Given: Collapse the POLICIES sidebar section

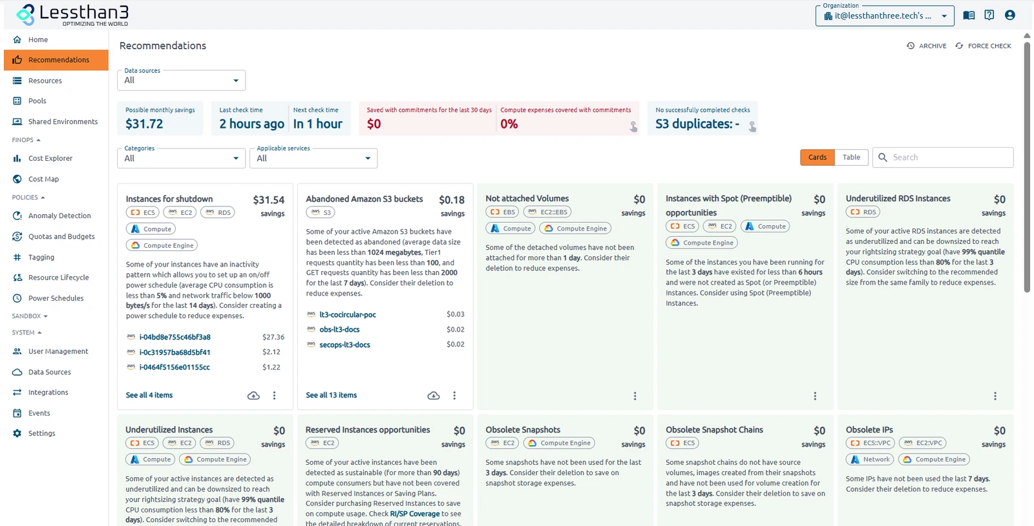Looking at the screenshot, I should click(x=28, y=197).
